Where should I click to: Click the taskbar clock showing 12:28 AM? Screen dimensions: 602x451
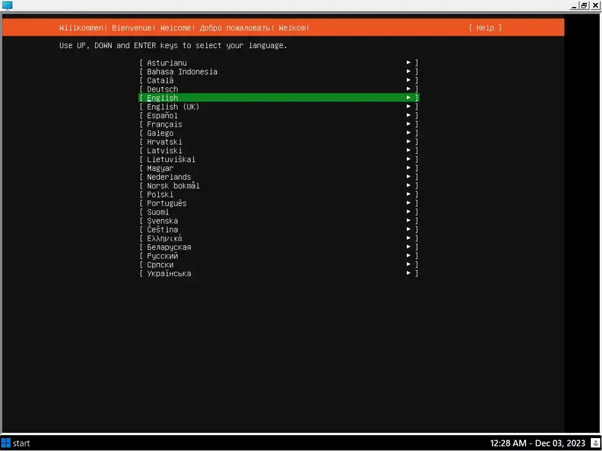tap(537, 443)
